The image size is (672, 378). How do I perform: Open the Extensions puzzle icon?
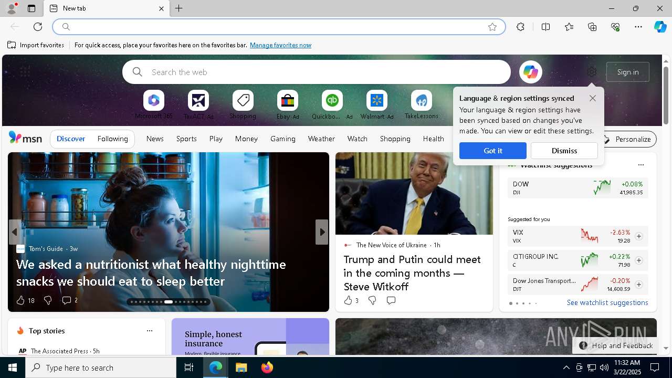520,27
